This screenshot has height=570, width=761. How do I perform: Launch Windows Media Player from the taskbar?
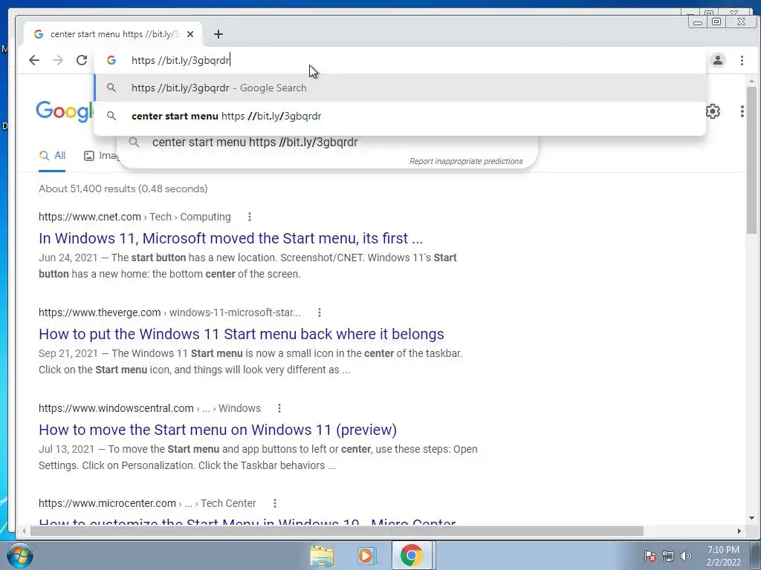click(x=366, y=555)
